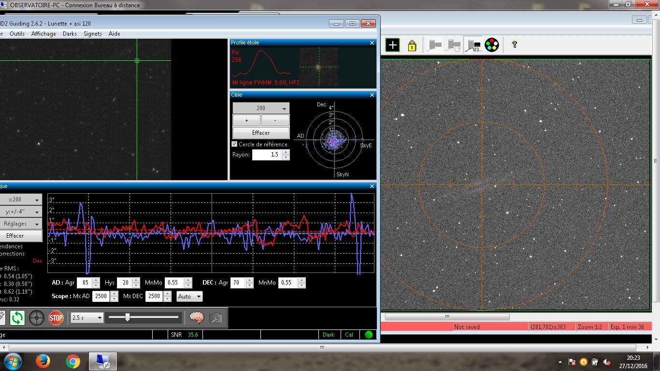
Task: Click the crosshair guide icon
Action: tap(37, 318)
